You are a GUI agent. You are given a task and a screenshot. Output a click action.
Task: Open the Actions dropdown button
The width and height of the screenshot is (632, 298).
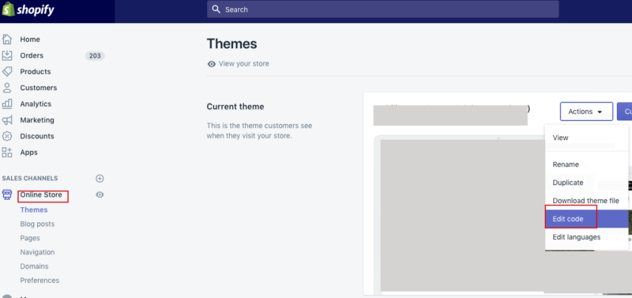[586, 111]
